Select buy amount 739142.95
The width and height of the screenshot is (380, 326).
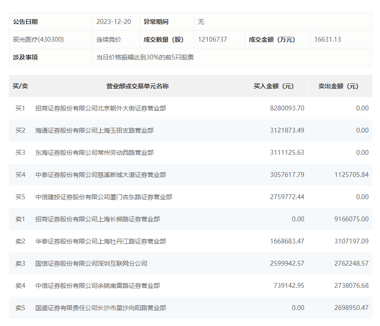tap(289, 286)
